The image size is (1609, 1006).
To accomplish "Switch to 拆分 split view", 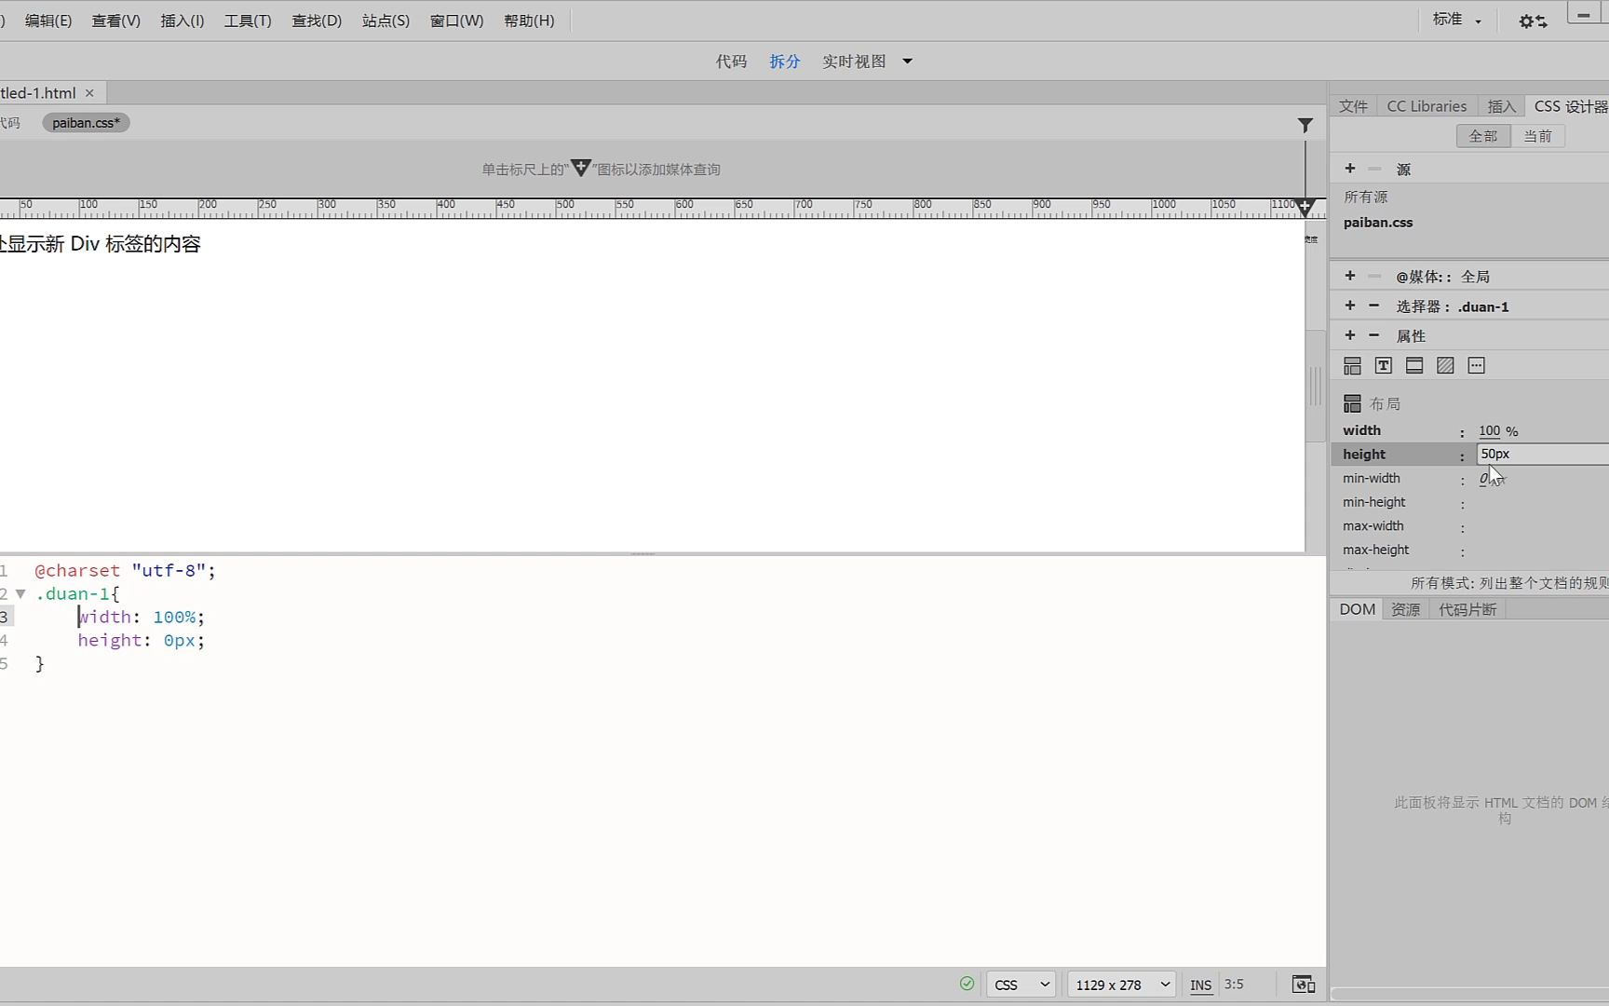I will (x=785, y=61).
